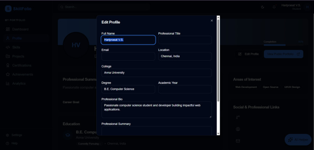The image size is (314, 150).
Task: Close the Edit Profile dialog
Action: tap(212, 21)
